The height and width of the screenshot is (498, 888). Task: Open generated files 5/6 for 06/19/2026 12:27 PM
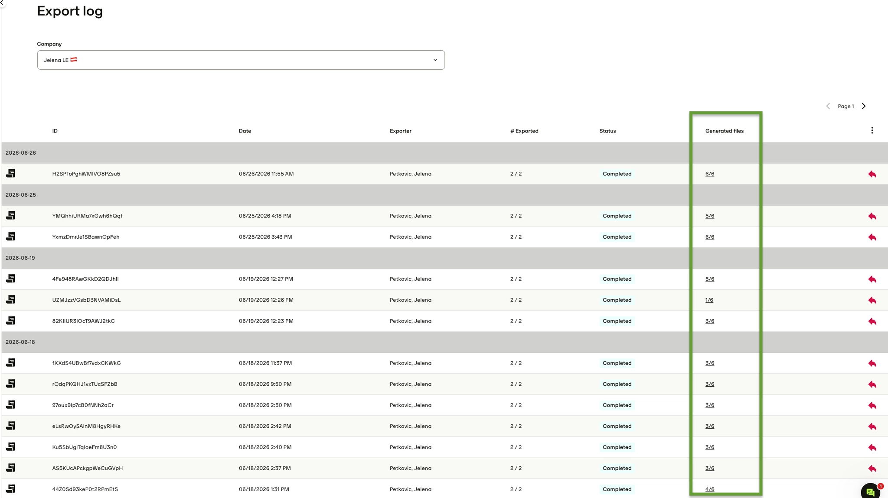pos(710,279)
